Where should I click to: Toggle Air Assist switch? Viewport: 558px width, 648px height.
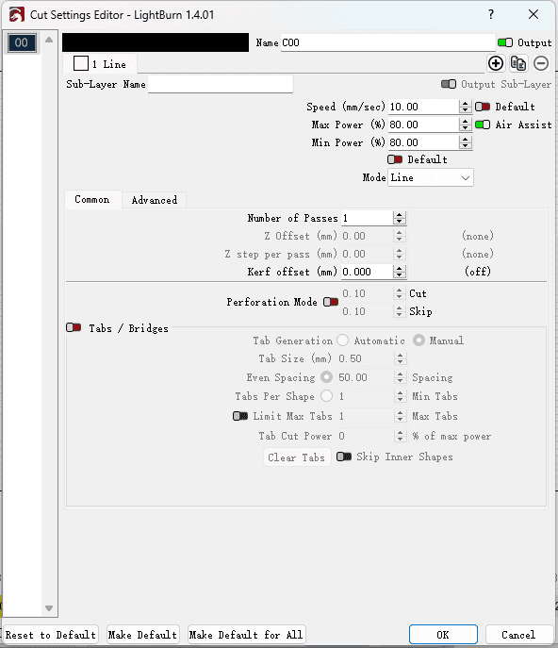[483, 125]
